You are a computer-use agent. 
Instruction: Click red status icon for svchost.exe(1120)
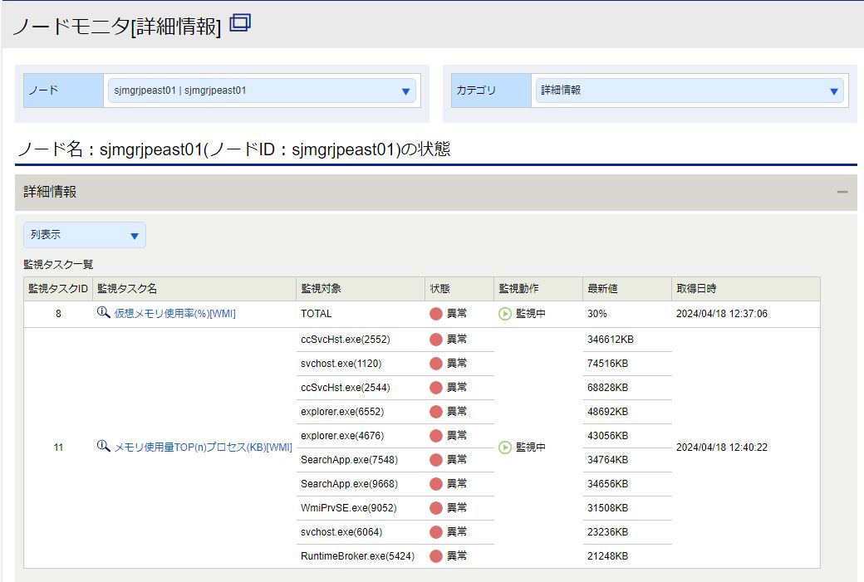point(436,364)
